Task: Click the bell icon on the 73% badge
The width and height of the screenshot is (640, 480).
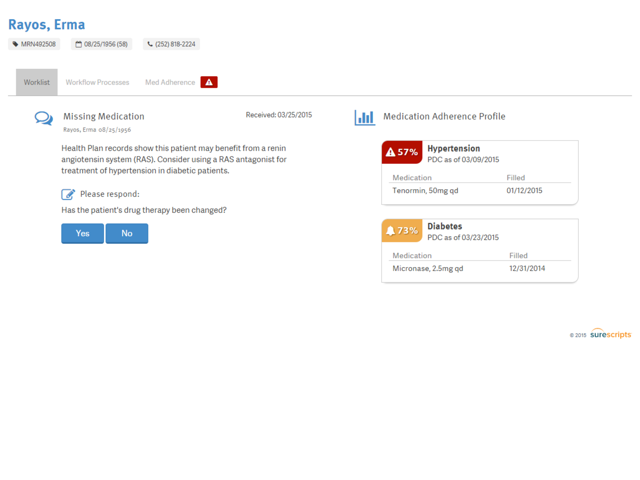Action: pos(391,230)
